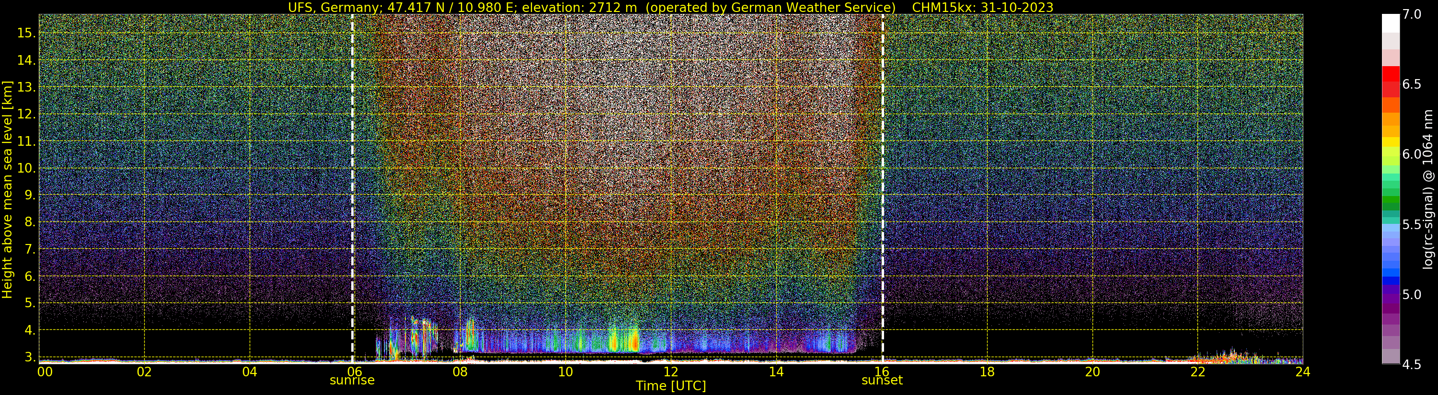Click the height tick label '14.'
1438x395 pixels.
26,60
